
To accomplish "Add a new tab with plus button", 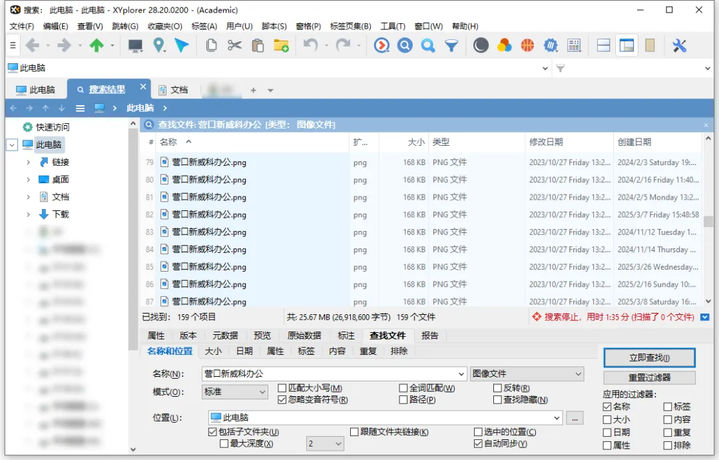I will tap(253, 91).
